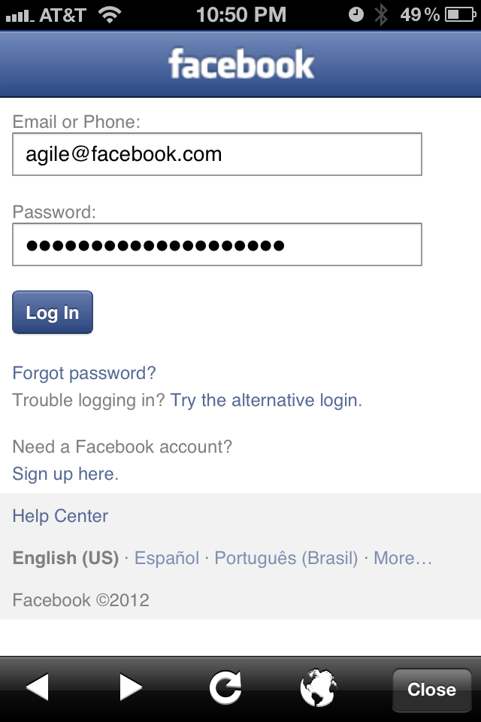Open page in browser globe icon
The image size is (481, 722).
318,688
